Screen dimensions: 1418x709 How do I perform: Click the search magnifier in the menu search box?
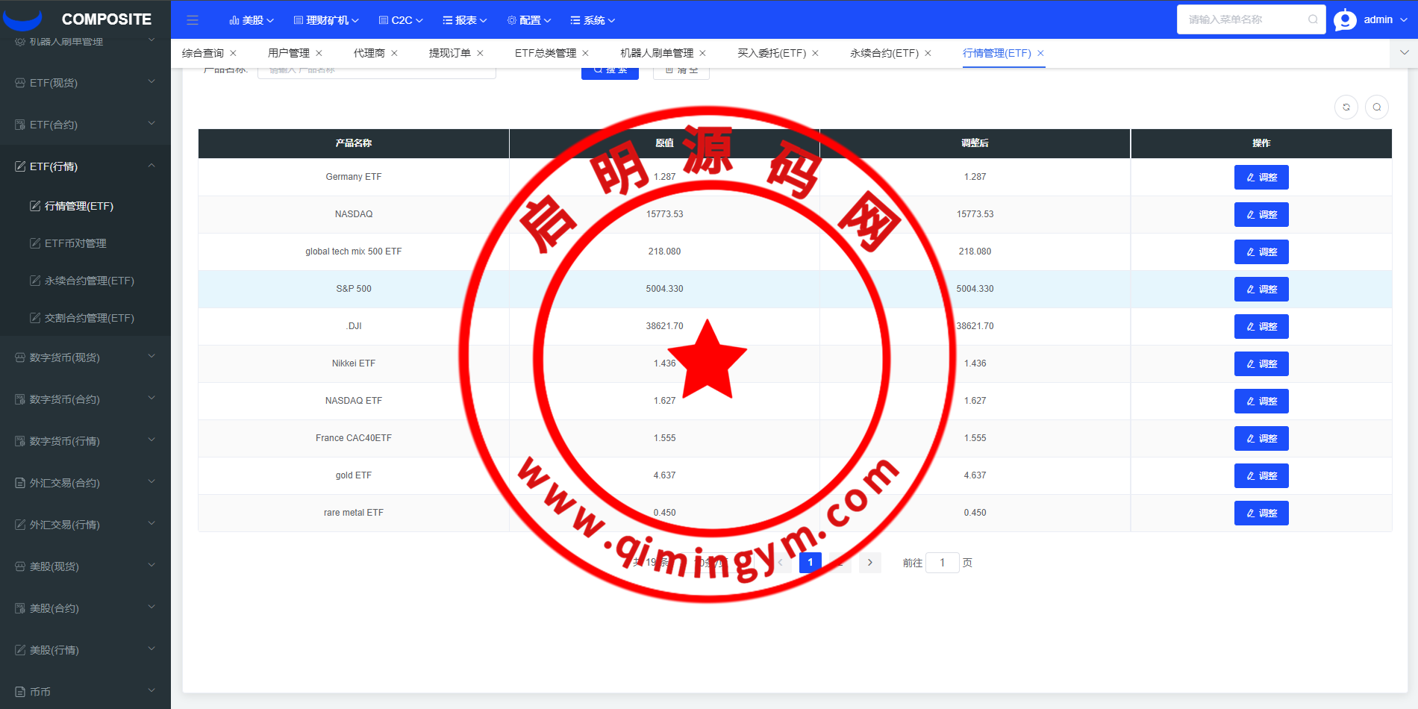coord(1312,19)
